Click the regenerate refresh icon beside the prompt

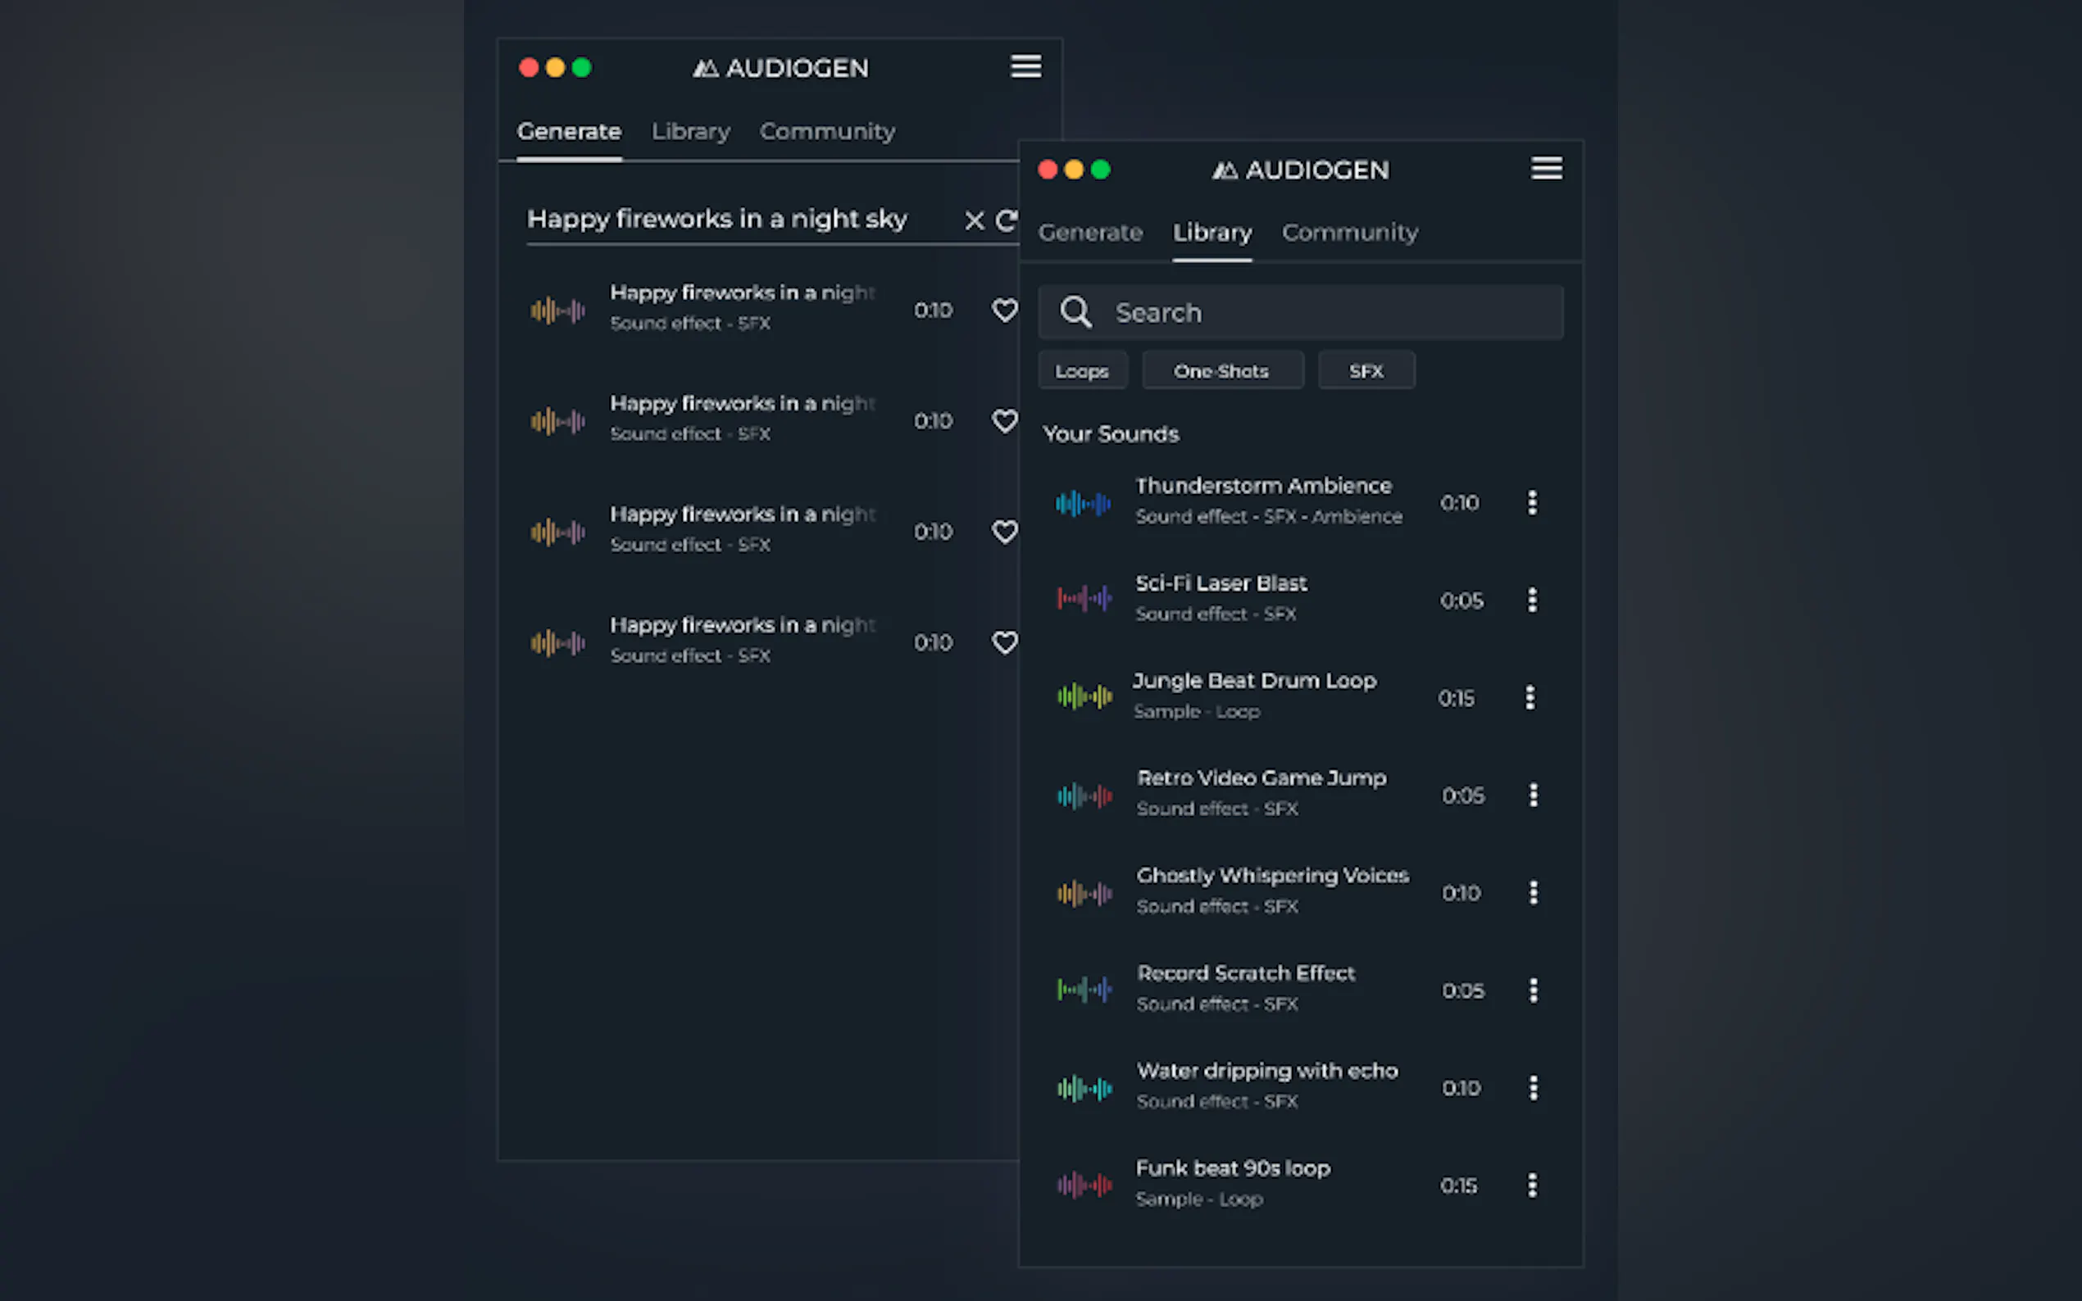(x=1005, y=221)
